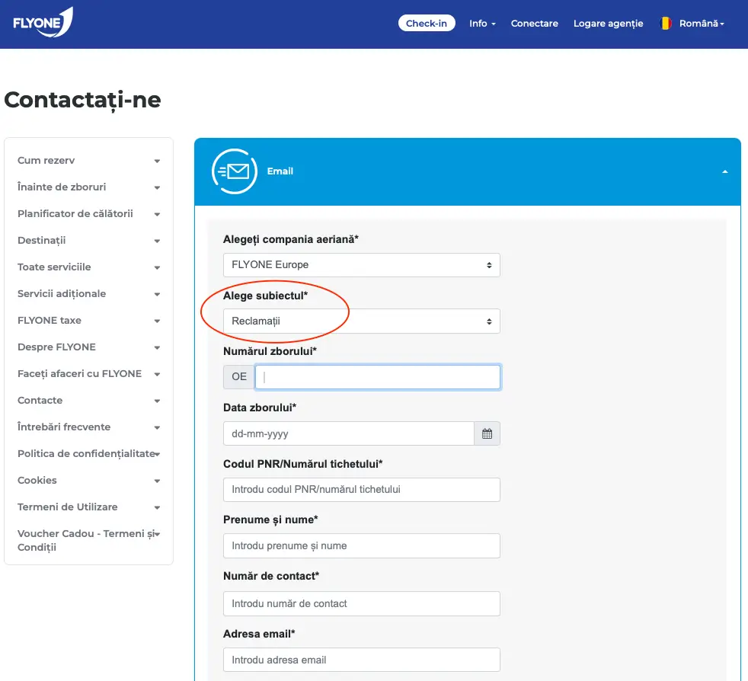Expand FLYONE taxe section
Image resolution: width=748 pixels, height=681 pixels.
point(88,320)
